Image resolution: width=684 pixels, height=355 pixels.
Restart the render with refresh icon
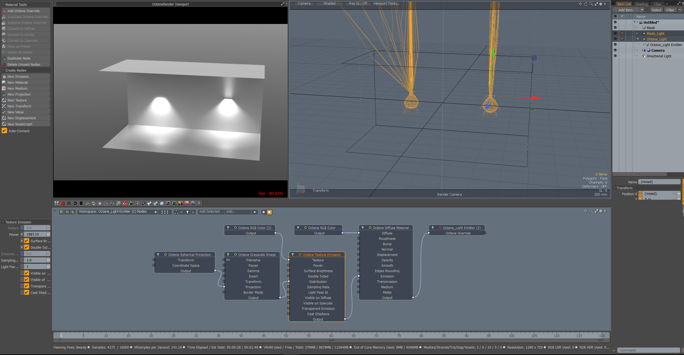tap(75, 203)
